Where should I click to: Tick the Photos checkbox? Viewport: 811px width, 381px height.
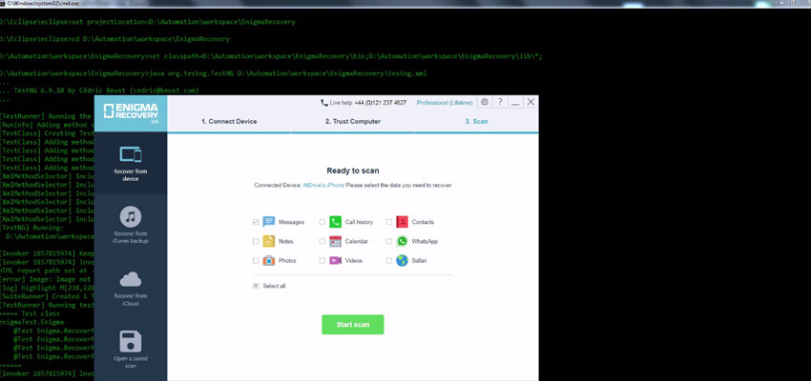256,261
